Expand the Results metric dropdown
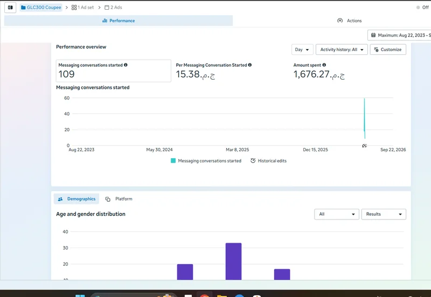 tap(384, 214)
